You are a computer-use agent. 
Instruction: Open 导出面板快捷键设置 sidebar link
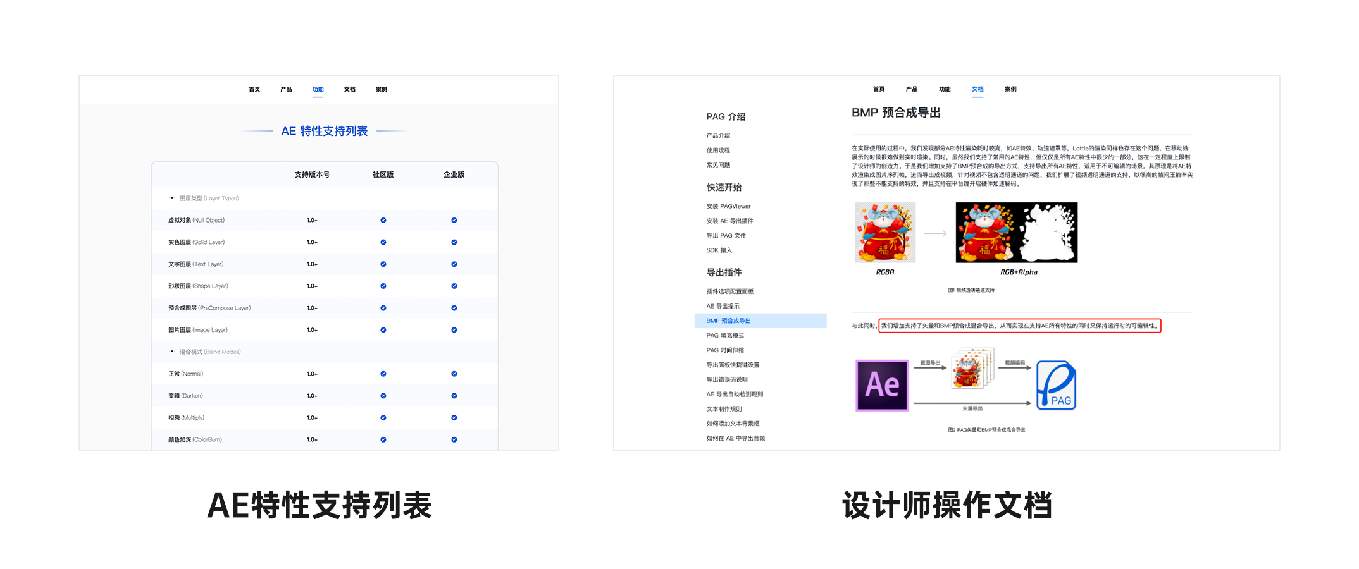tap(733, 365)
